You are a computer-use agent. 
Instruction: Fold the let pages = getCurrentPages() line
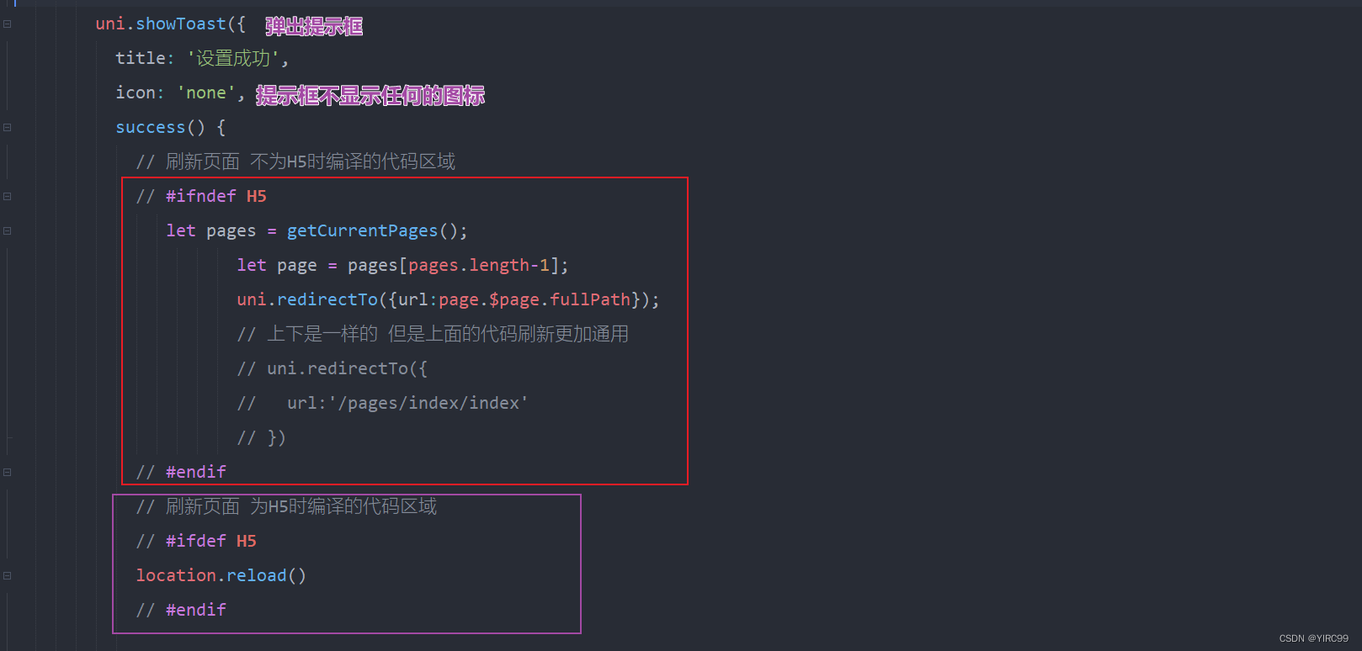pos(7,230)
